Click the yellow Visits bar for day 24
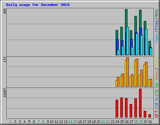This screenshot has width=160, height=125. tap(116, 83)
